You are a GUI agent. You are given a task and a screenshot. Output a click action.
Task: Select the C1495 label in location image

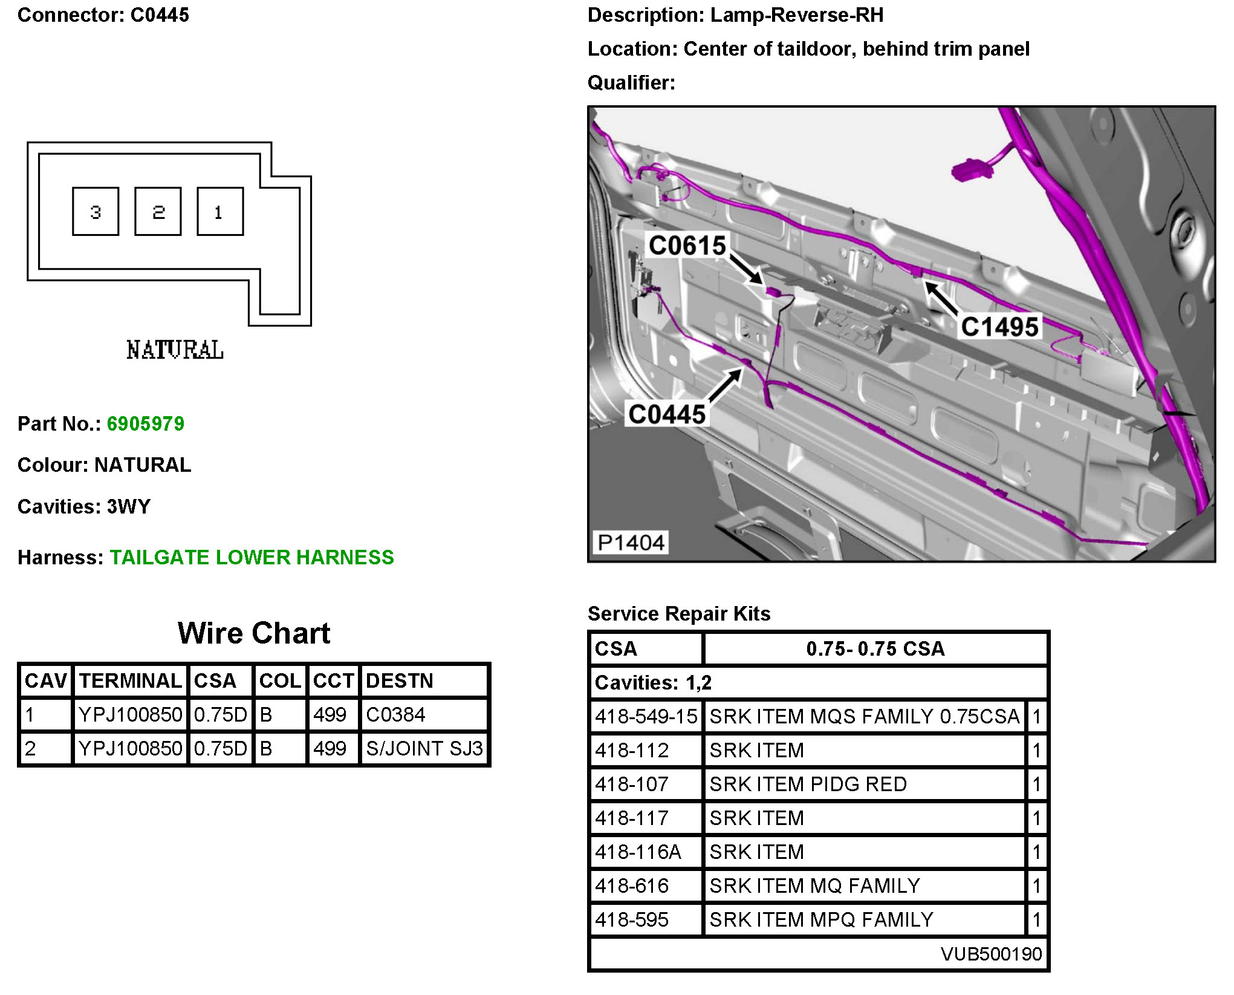click(x=999, y=327)
